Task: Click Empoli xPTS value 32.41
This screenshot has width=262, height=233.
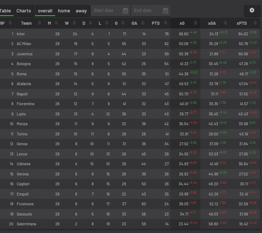Action: click(x=243, y=194)
